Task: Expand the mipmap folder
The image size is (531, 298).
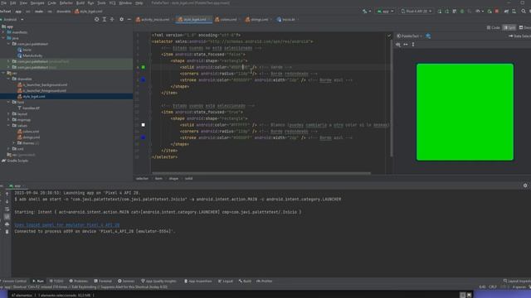Action: coord(8,119)
